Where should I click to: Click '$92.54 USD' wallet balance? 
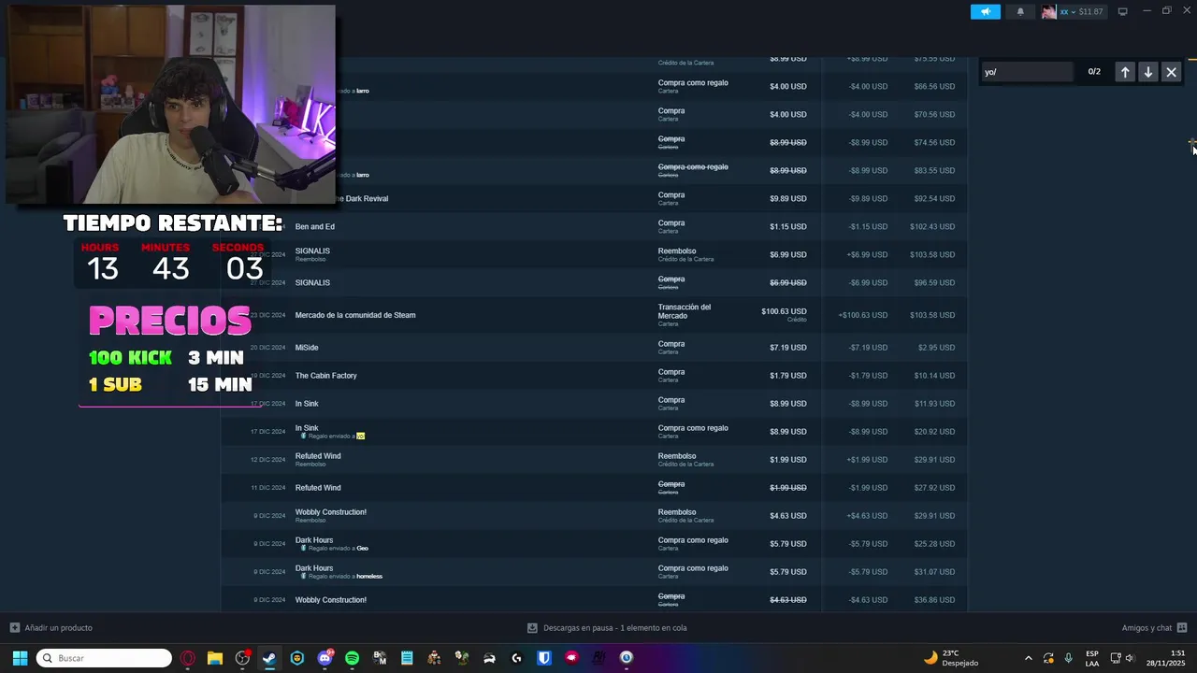click(934, 198)
